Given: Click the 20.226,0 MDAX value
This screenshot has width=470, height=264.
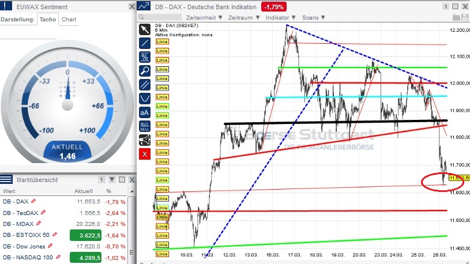Looking at the screenshot, I should 88,224.
